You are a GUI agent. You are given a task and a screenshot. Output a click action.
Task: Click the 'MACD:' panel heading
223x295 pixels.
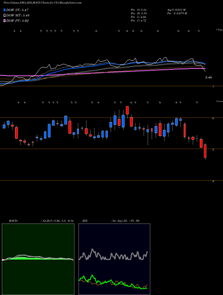point(13,221)
